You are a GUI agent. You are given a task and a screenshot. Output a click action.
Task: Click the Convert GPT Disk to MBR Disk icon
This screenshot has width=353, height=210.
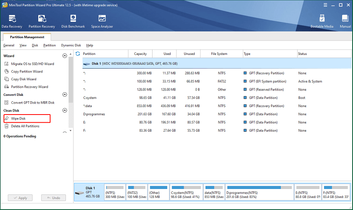coord(7,102)
